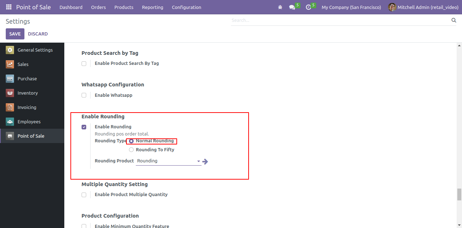The height and width of the screenshot is (228, 462).
Task: Open the conversations chat icon
Action: pos(292,7)
